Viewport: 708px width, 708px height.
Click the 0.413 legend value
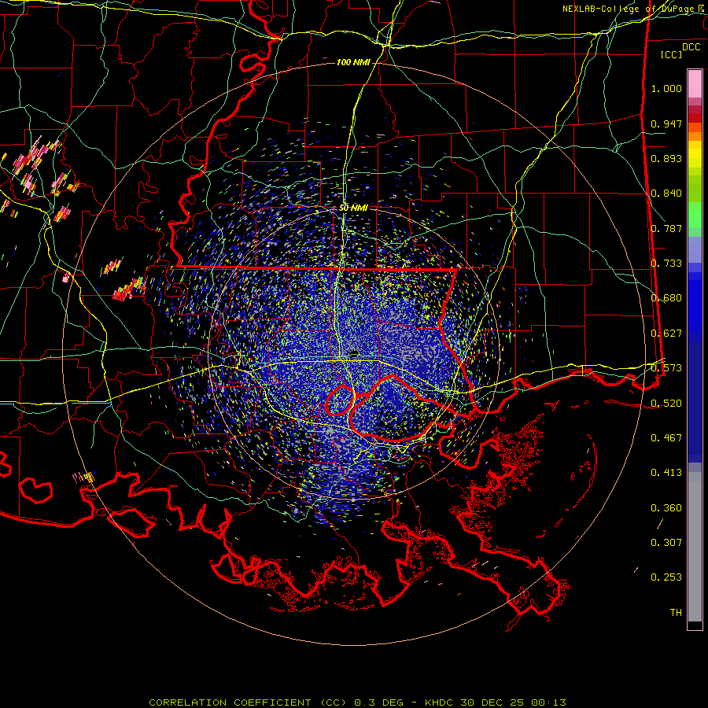[x=666, y=473]
